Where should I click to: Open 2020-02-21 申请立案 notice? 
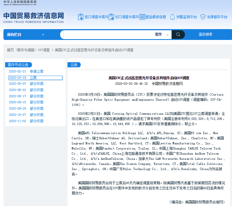[26, 71]
